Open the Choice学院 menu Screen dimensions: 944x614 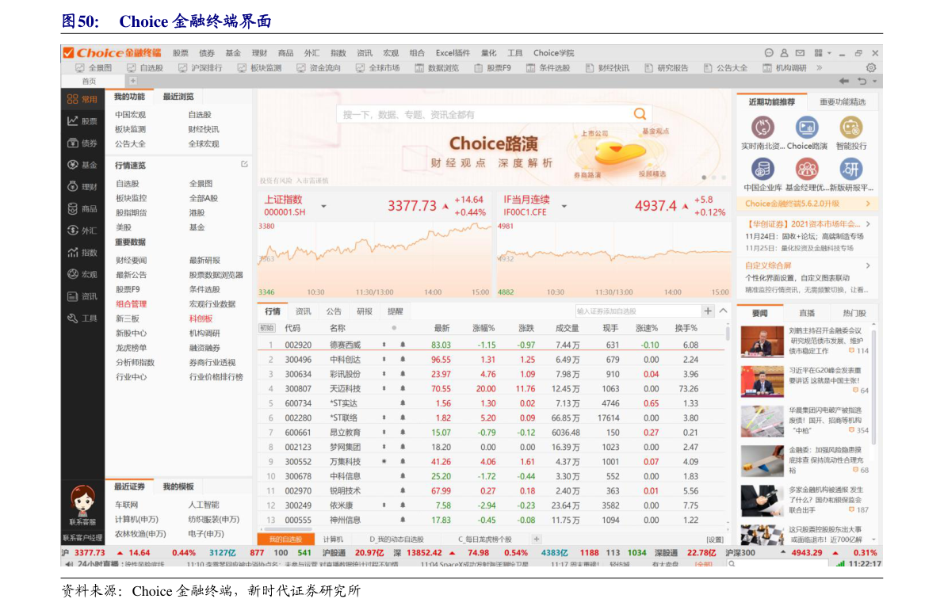[553, 53]
